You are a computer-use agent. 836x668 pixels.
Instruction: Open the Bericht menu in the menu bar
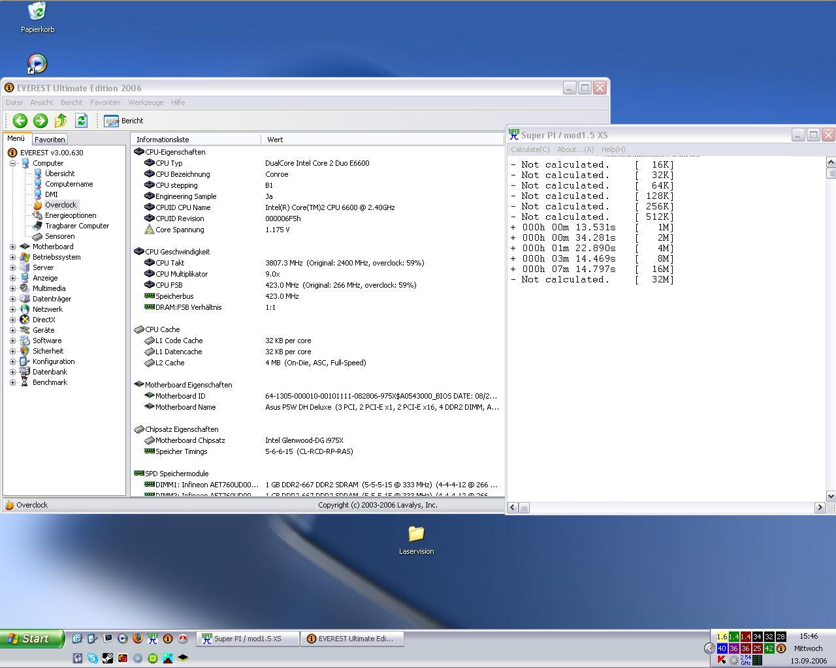coord(71,102)
